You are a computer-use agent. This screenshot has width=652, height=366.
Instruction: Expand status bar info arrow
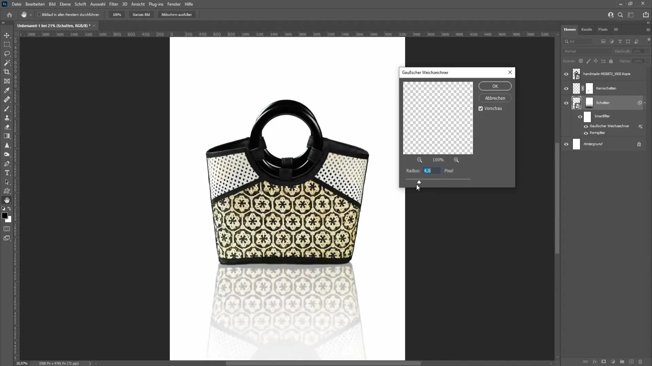coord(90,363)
